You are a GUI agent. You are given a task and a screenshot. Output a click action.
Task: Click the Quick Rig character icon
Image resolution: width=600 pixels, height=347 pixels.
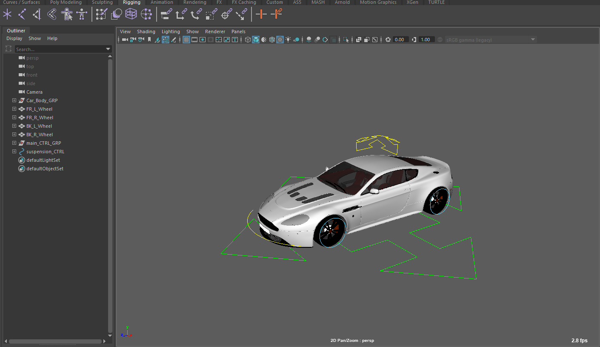coord(66,14)
